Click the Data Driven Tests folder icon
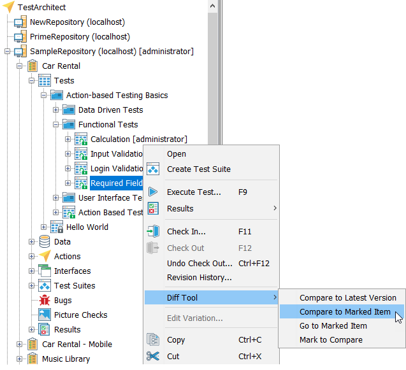The image size is (406, 370). 69,110
